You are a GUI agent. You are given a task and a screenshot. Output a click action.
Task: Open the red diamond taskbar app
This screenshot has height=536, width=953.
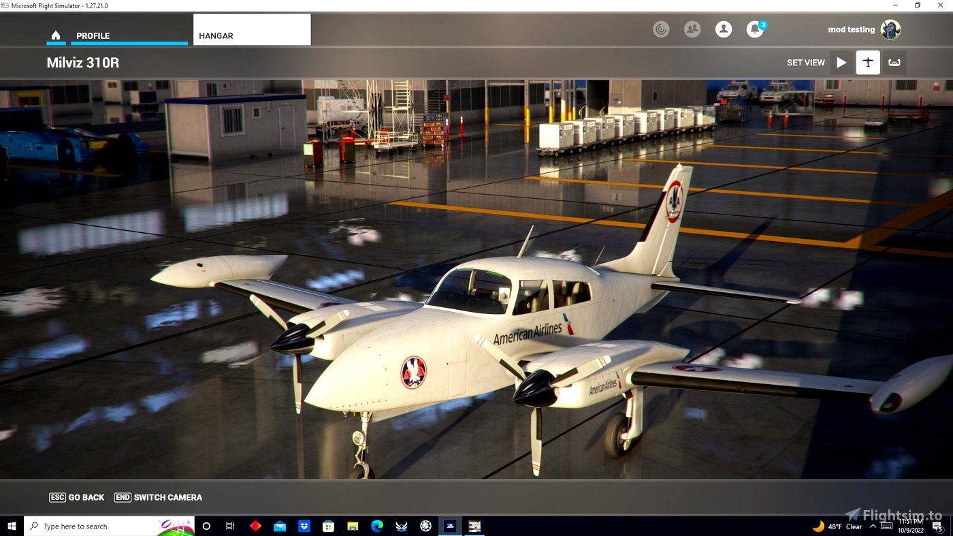pos(255,526)
